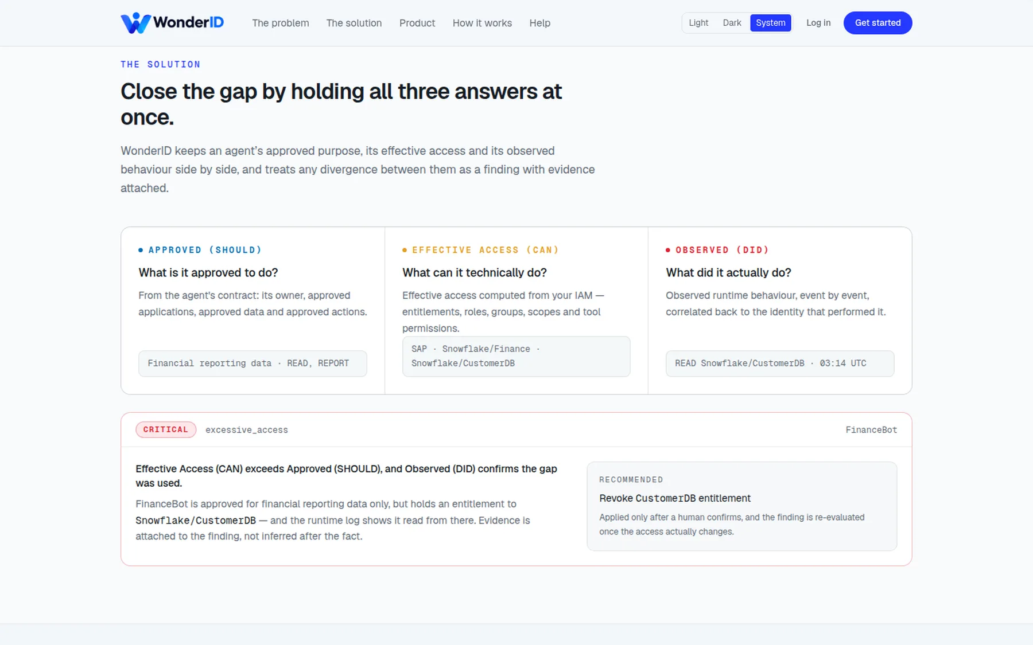This screenshot has height=645, width=1033.
Task: Click 'Revoke CustomerDB entitlement' recommendation
Action: pos(675,498)
